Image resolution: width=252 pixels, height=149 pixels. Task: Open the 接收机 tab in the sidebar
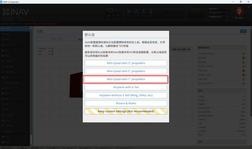coord(15,88)
